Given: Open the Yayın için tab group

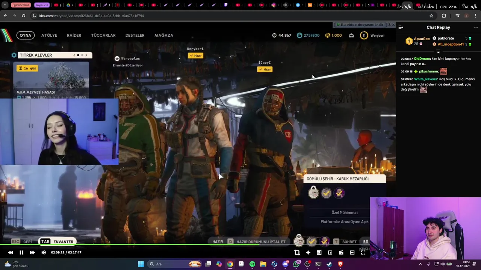Looking at the screenshot, I should 42,5.
